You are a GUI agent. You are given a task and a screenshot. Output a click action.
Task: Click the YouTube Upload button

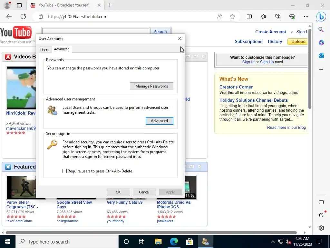coord(298,42)
